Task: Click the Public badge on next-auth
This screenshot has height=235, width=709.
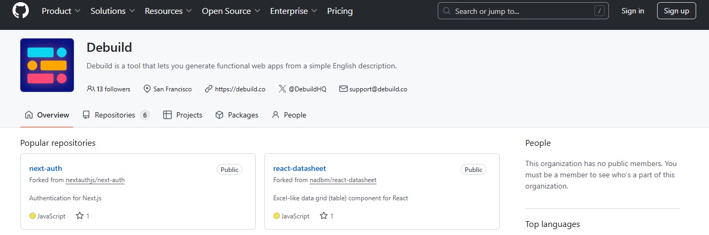Action: click(230, 169)
